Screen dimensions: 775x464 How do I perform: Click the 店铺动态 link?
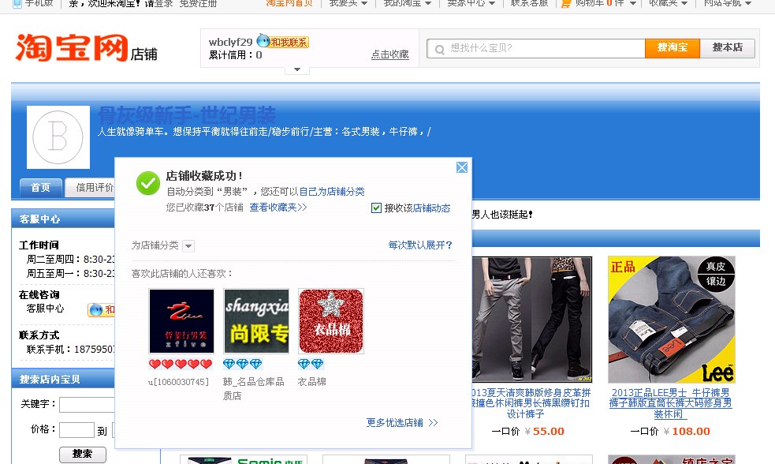[432, 208]
